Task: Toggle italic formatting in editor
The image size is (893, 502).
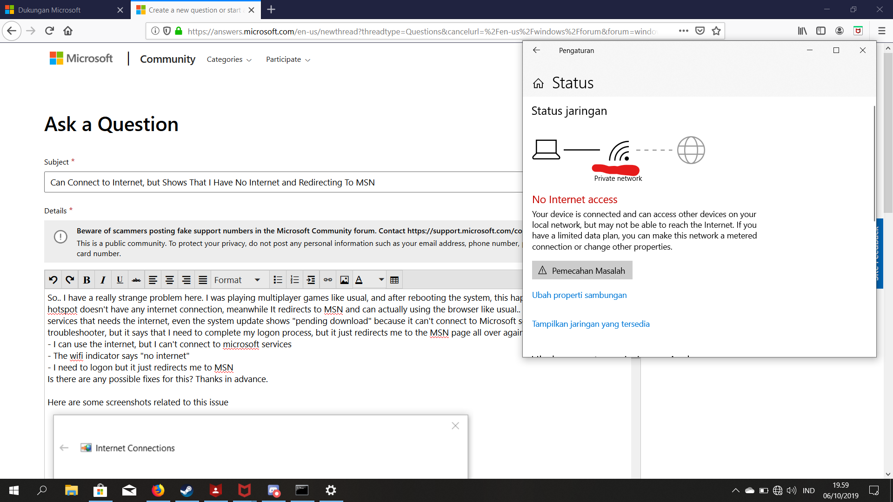Action: coord(103,280)
